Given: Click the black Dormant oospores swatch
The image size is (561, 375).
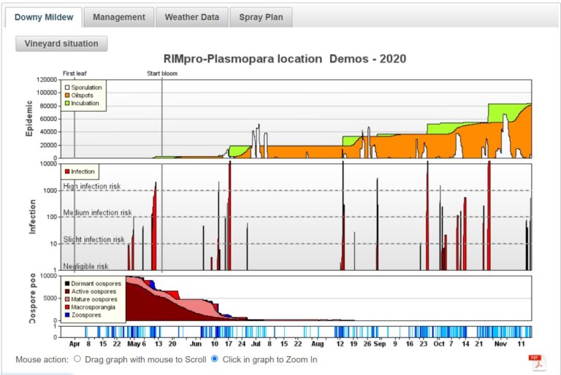Looking at the screenshot, I should pyautogui.click(x=67, y=284).
